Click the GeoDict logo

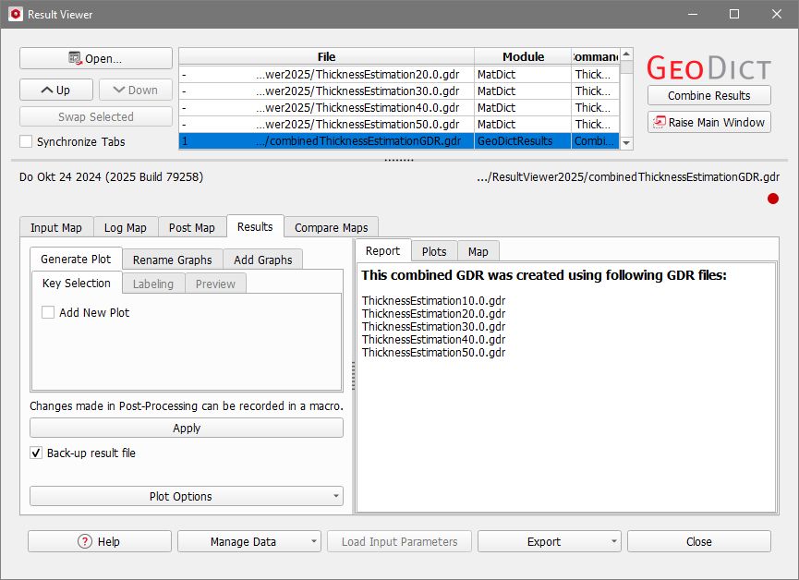(x=707, y=66)
